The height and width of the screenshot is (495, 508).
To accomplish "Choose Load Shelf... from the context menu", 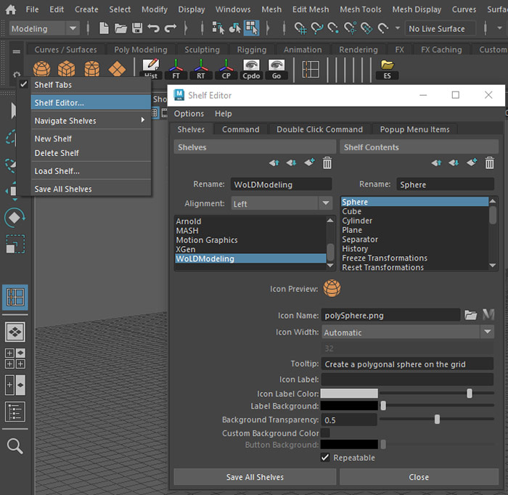I will pos(57,171).
